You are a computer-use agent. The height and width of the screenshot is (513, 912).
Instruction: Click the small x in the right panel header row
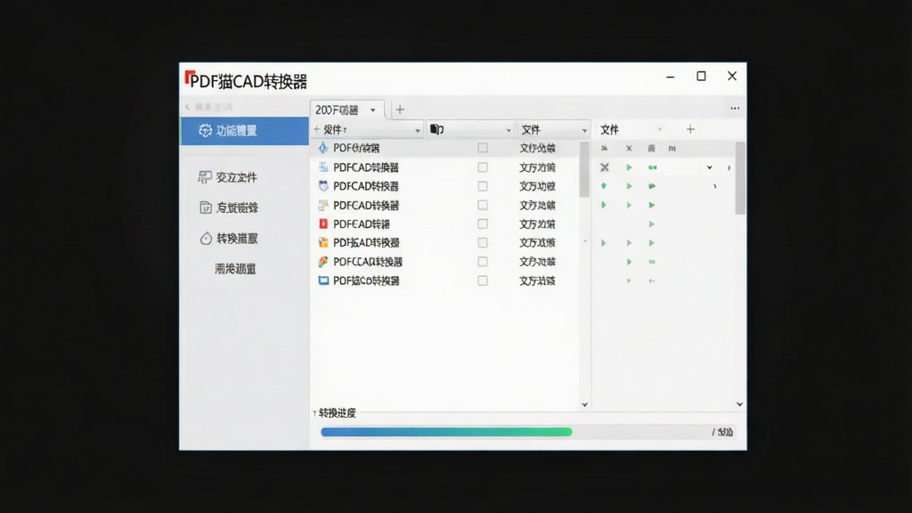tap(629, 149)
